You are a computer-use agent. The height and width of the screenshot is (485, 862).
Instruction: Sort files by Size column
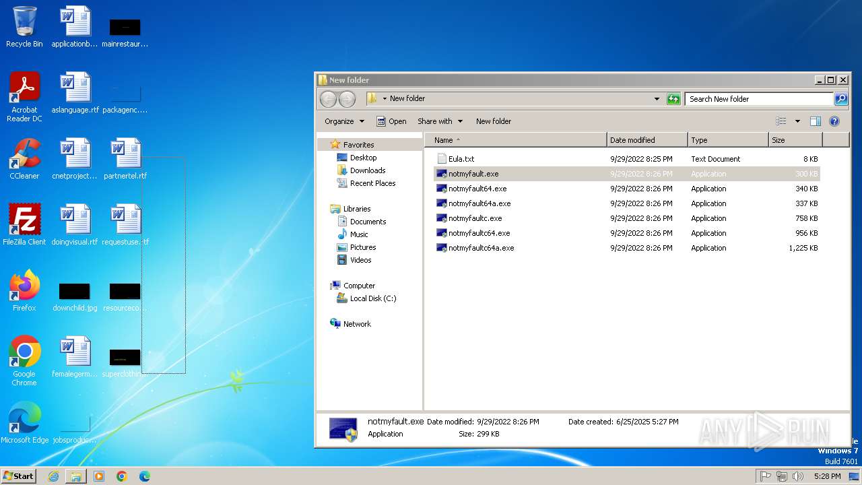pyautogui.click(x=795, y=140)
